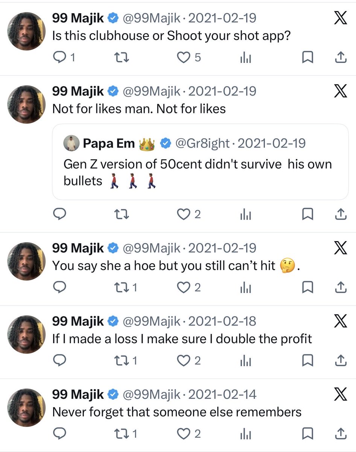Open @99Majik handle on the 2021-02-18 tweet
Viewport: 356px width, 452px height.
152,321
